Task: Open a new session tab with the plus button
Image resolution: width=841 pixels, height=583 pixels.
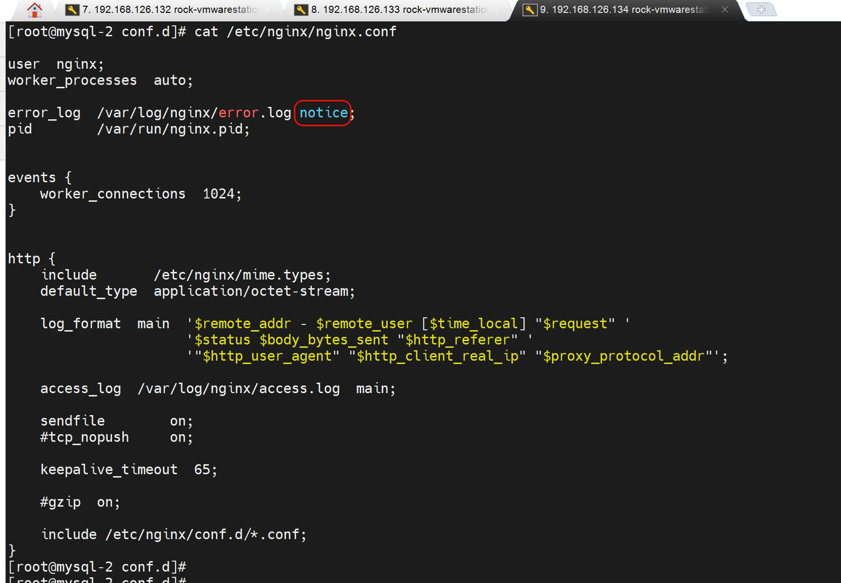Action: coord(761,10)
